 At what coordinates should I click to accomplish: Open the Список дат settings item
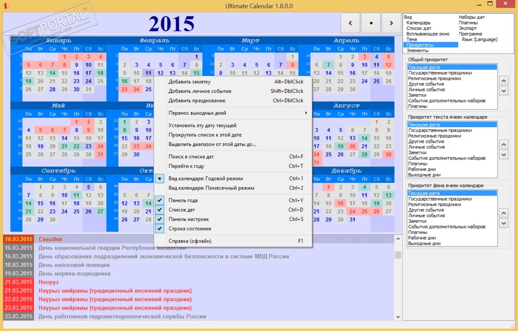click(x=419, y=28)
